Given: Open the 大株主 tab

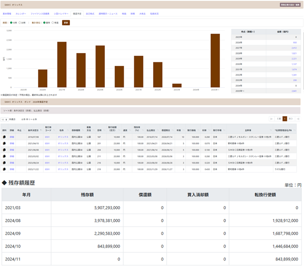Looking at the screenshot, I should (x=142, y=14).
